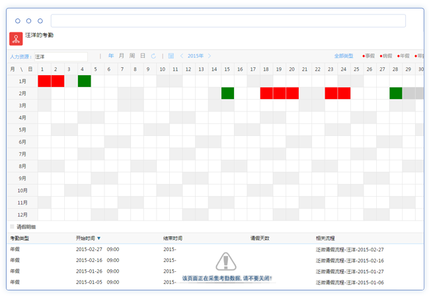Switch to 周 (week) view

click(132, 56)
